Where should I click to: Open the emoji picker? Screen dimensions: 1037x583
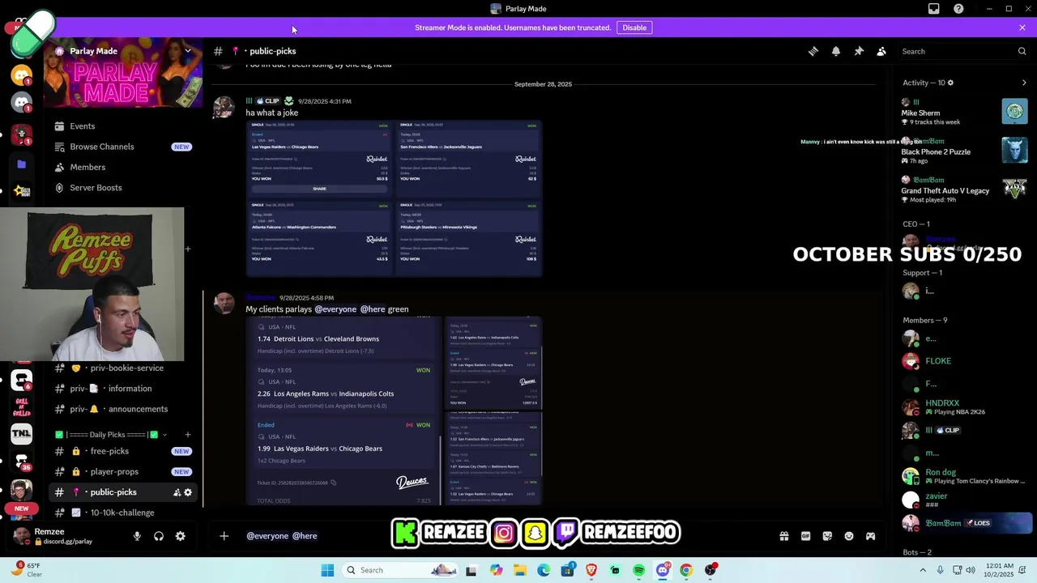click(x=849, y=536)
